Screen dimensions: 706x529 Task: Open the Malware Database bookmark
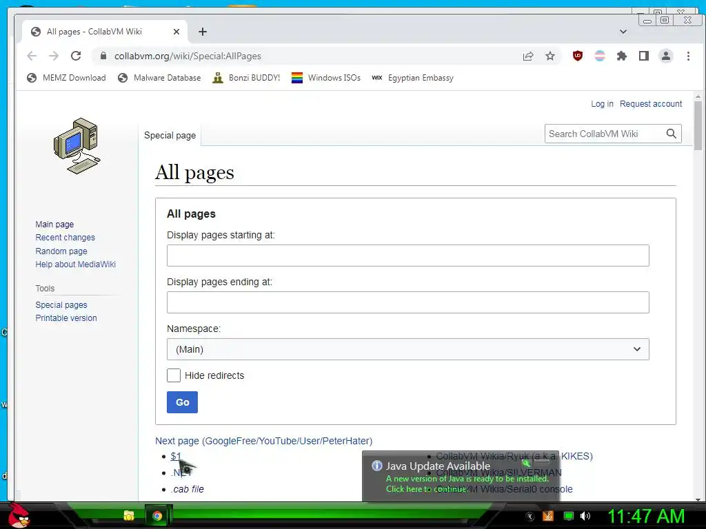tap(159, 78)
